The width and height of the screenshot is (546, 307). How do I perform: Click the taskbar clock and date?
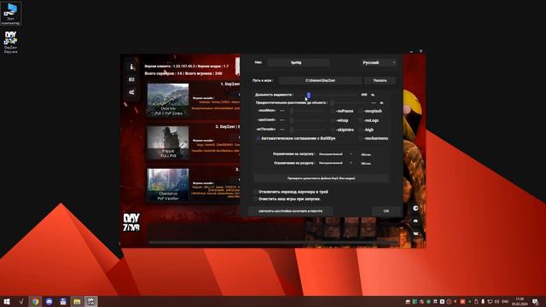[520, 301]
